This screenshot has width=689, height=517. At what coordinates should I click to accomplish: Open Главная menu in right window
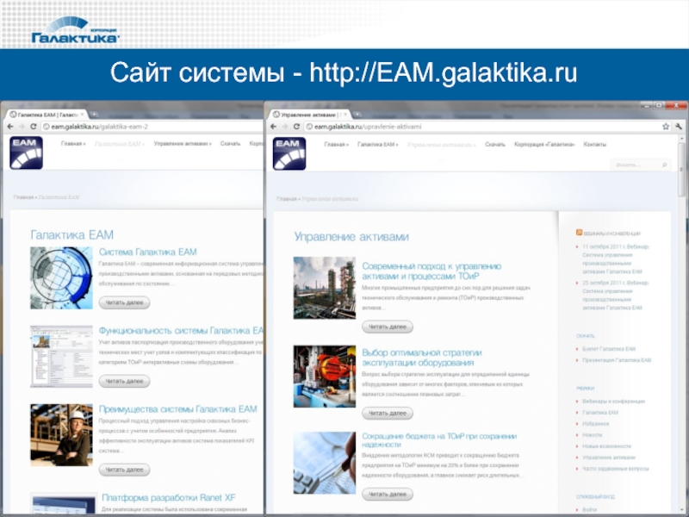tap(336, 144)
